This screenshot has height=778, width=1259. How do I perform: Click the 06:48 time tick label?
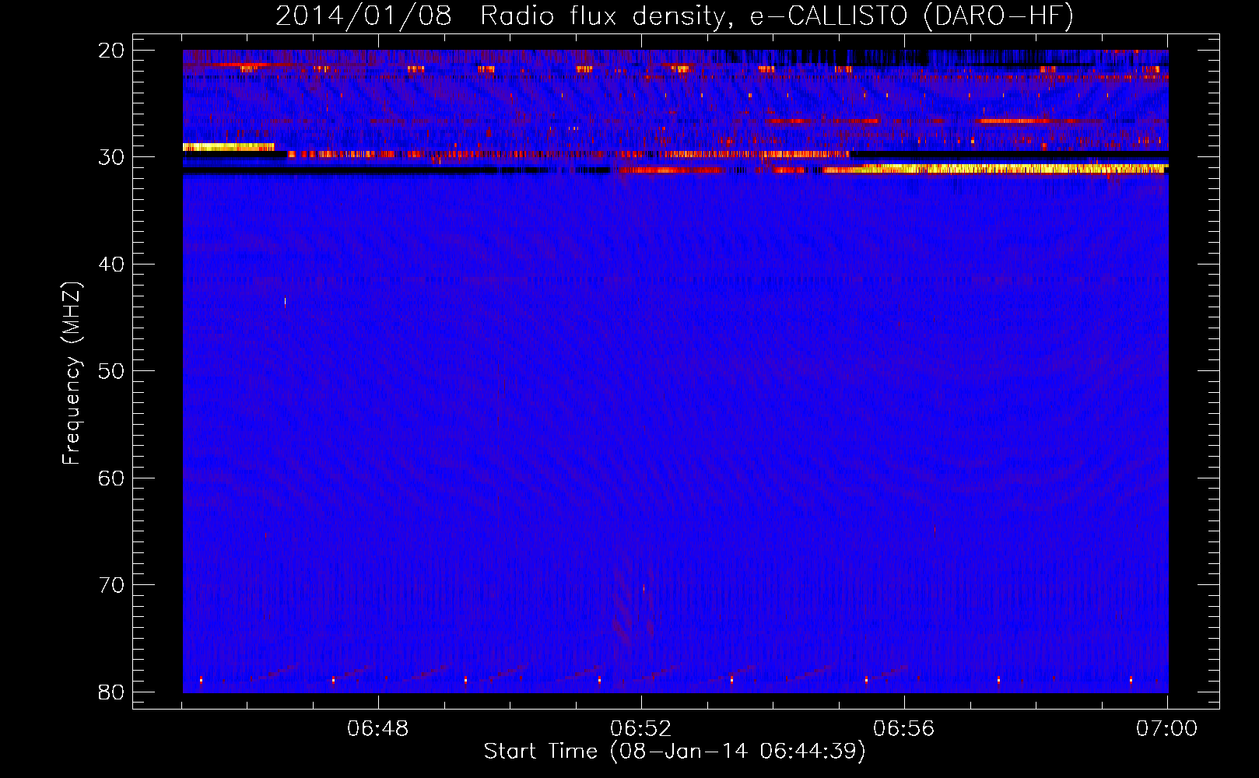pyautogui.click(x=378, y=729)
